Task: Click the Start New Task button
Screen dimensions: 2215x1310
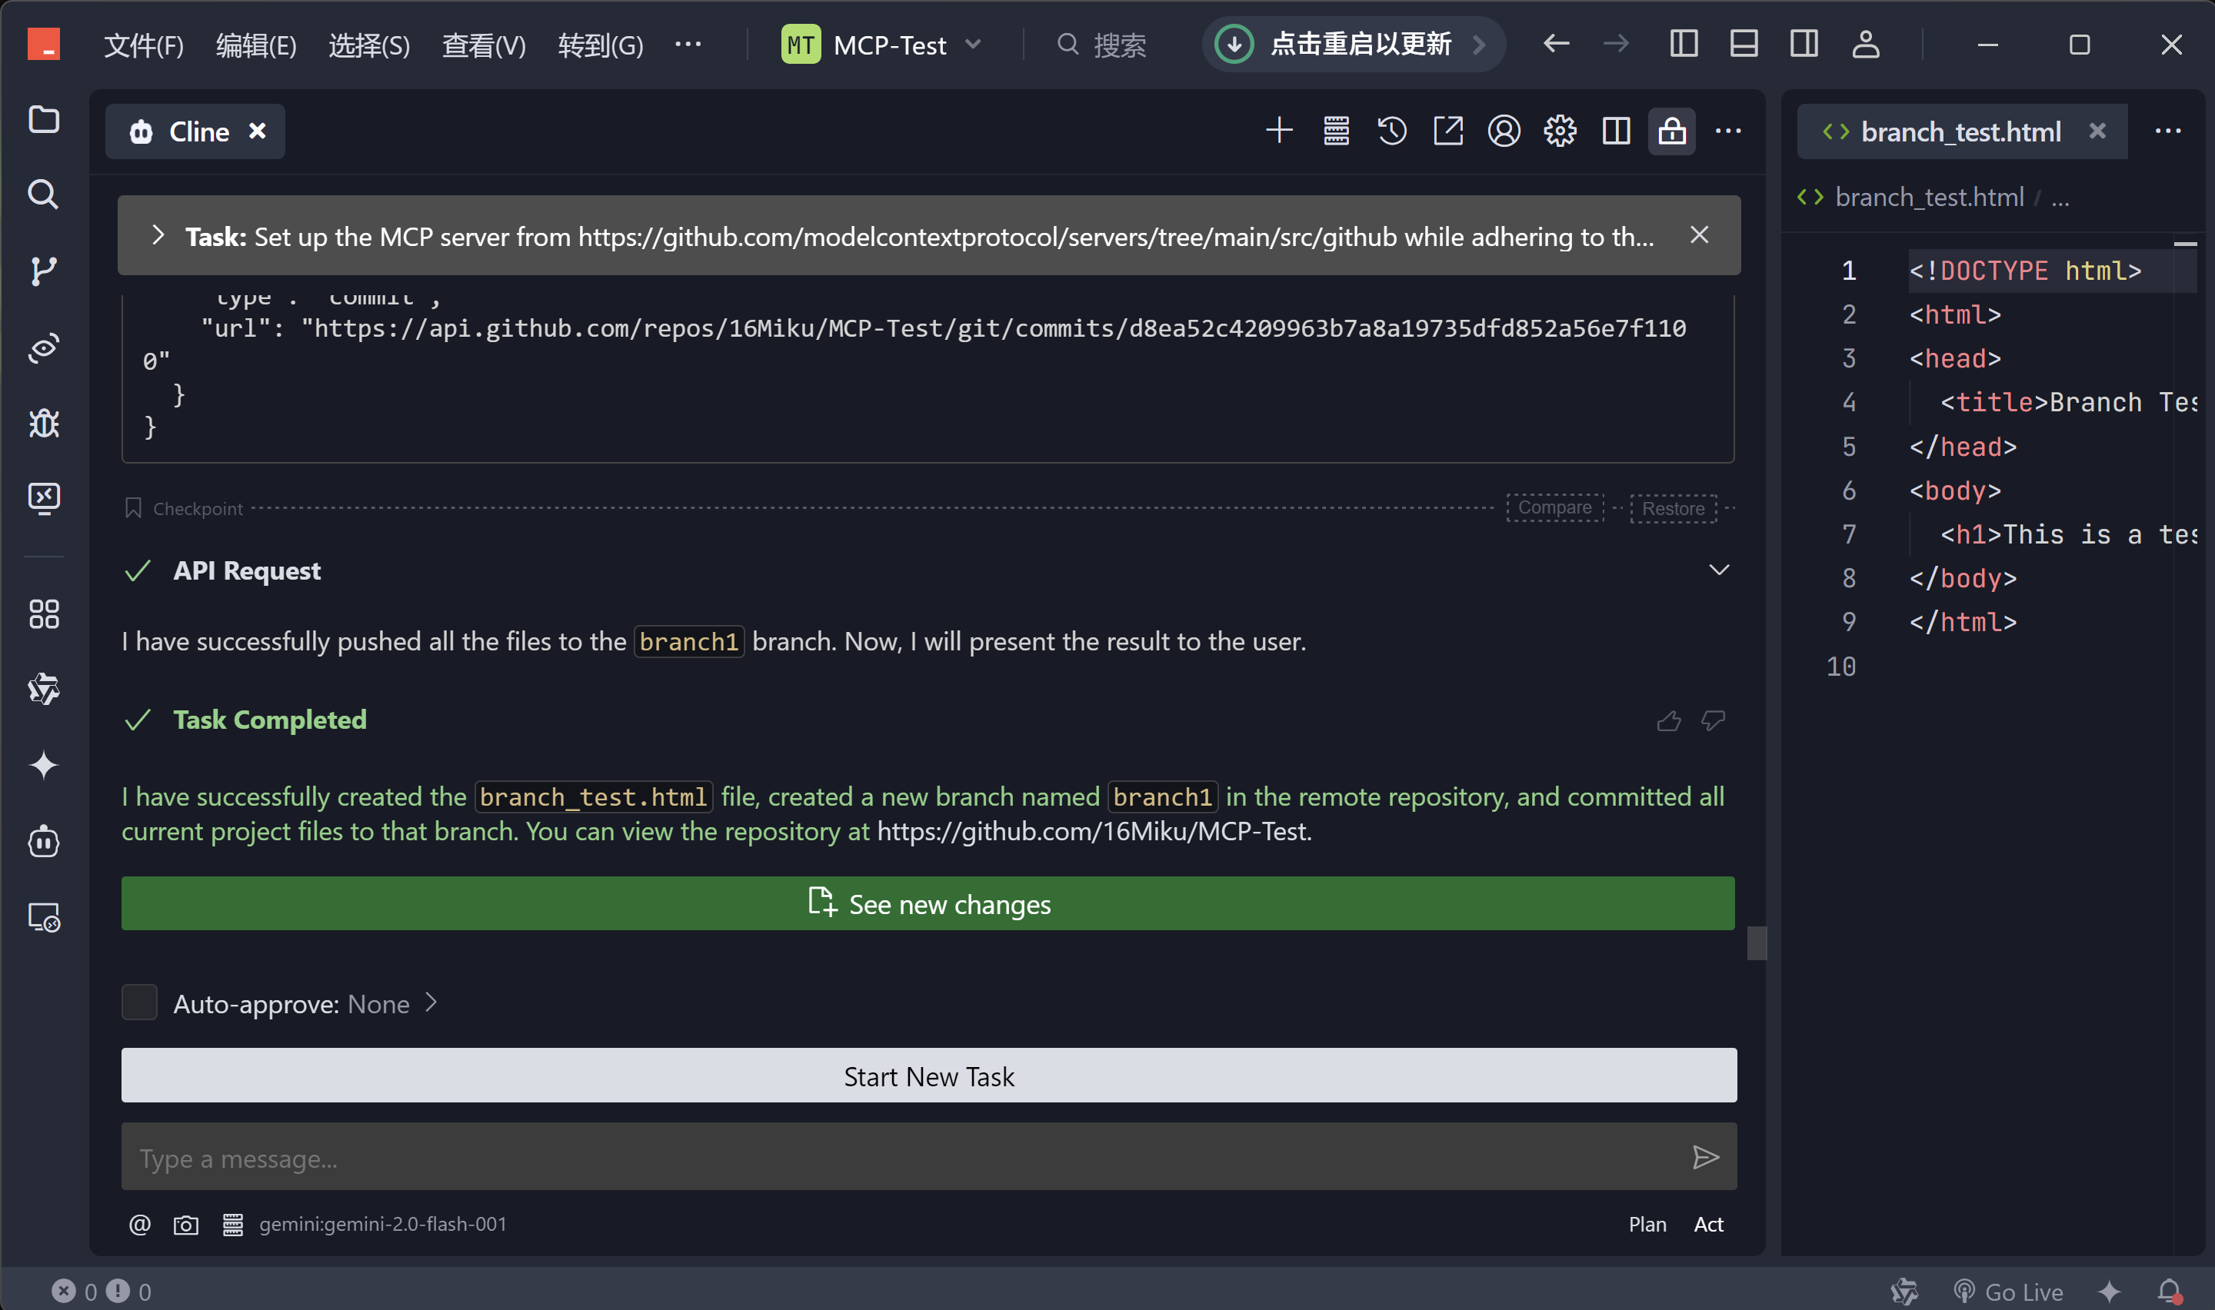Action: tap(929, 1076)
